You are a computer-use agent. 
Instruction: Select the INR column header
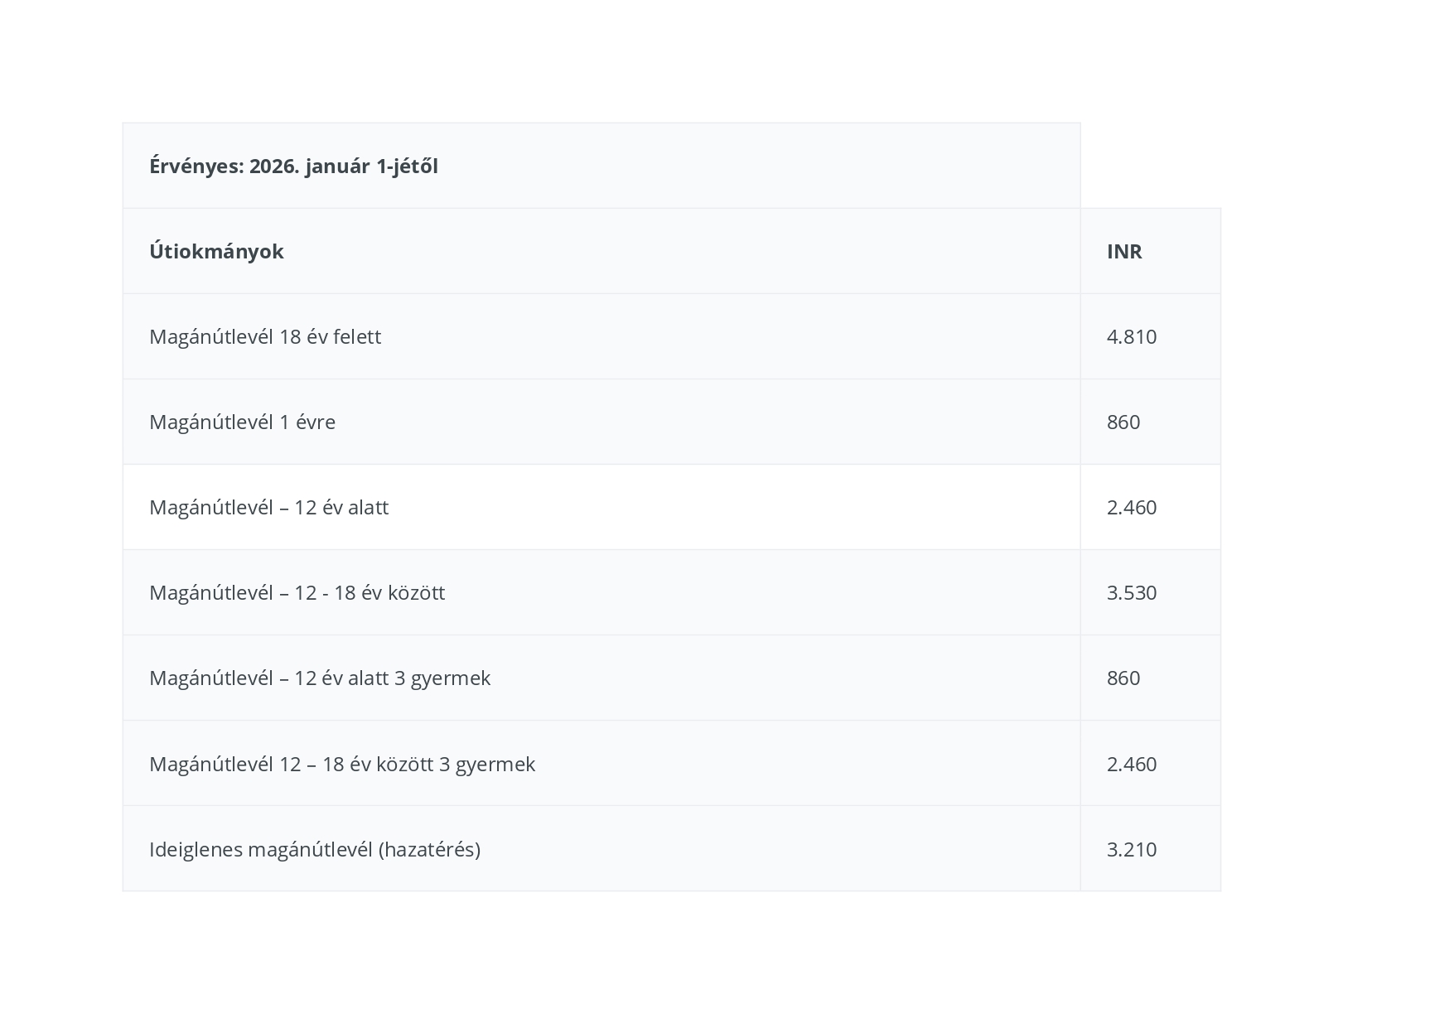point(1124,252)
